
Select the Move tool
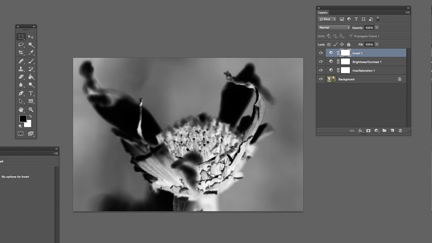[31, 37]
